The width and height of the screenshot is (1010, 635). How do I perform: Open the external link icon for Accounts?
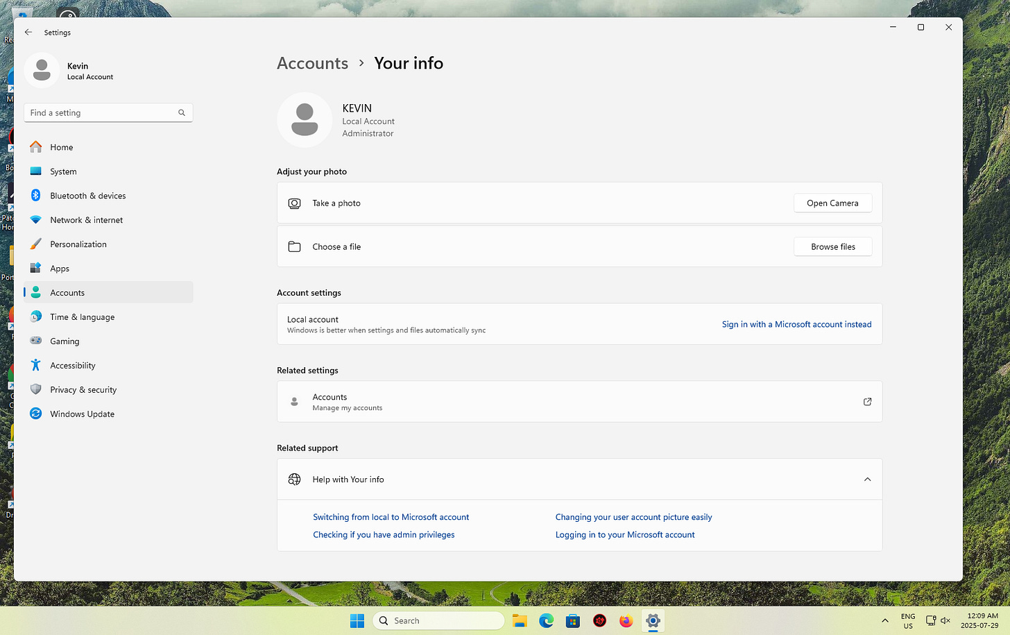(867, 402)
